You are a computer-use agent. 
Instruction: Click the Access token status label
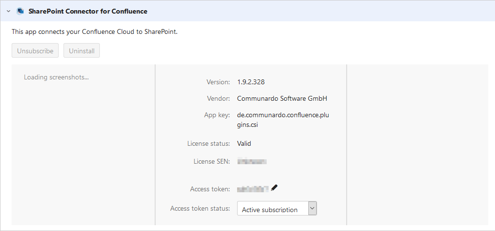click(x=200, y=208)
